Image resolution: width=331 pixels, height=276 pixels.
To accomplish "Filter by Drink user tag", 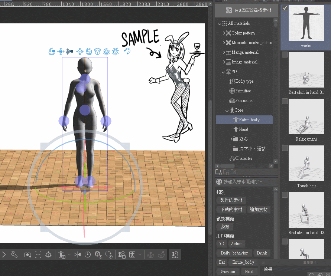I will click(262, 253).
